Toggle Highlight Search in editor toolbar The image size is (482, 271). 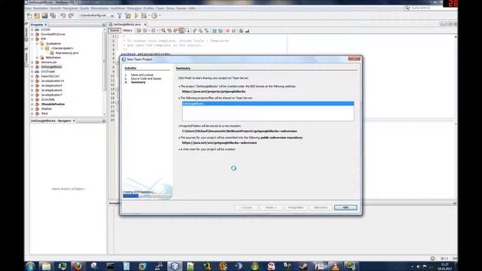pos(182,31)
